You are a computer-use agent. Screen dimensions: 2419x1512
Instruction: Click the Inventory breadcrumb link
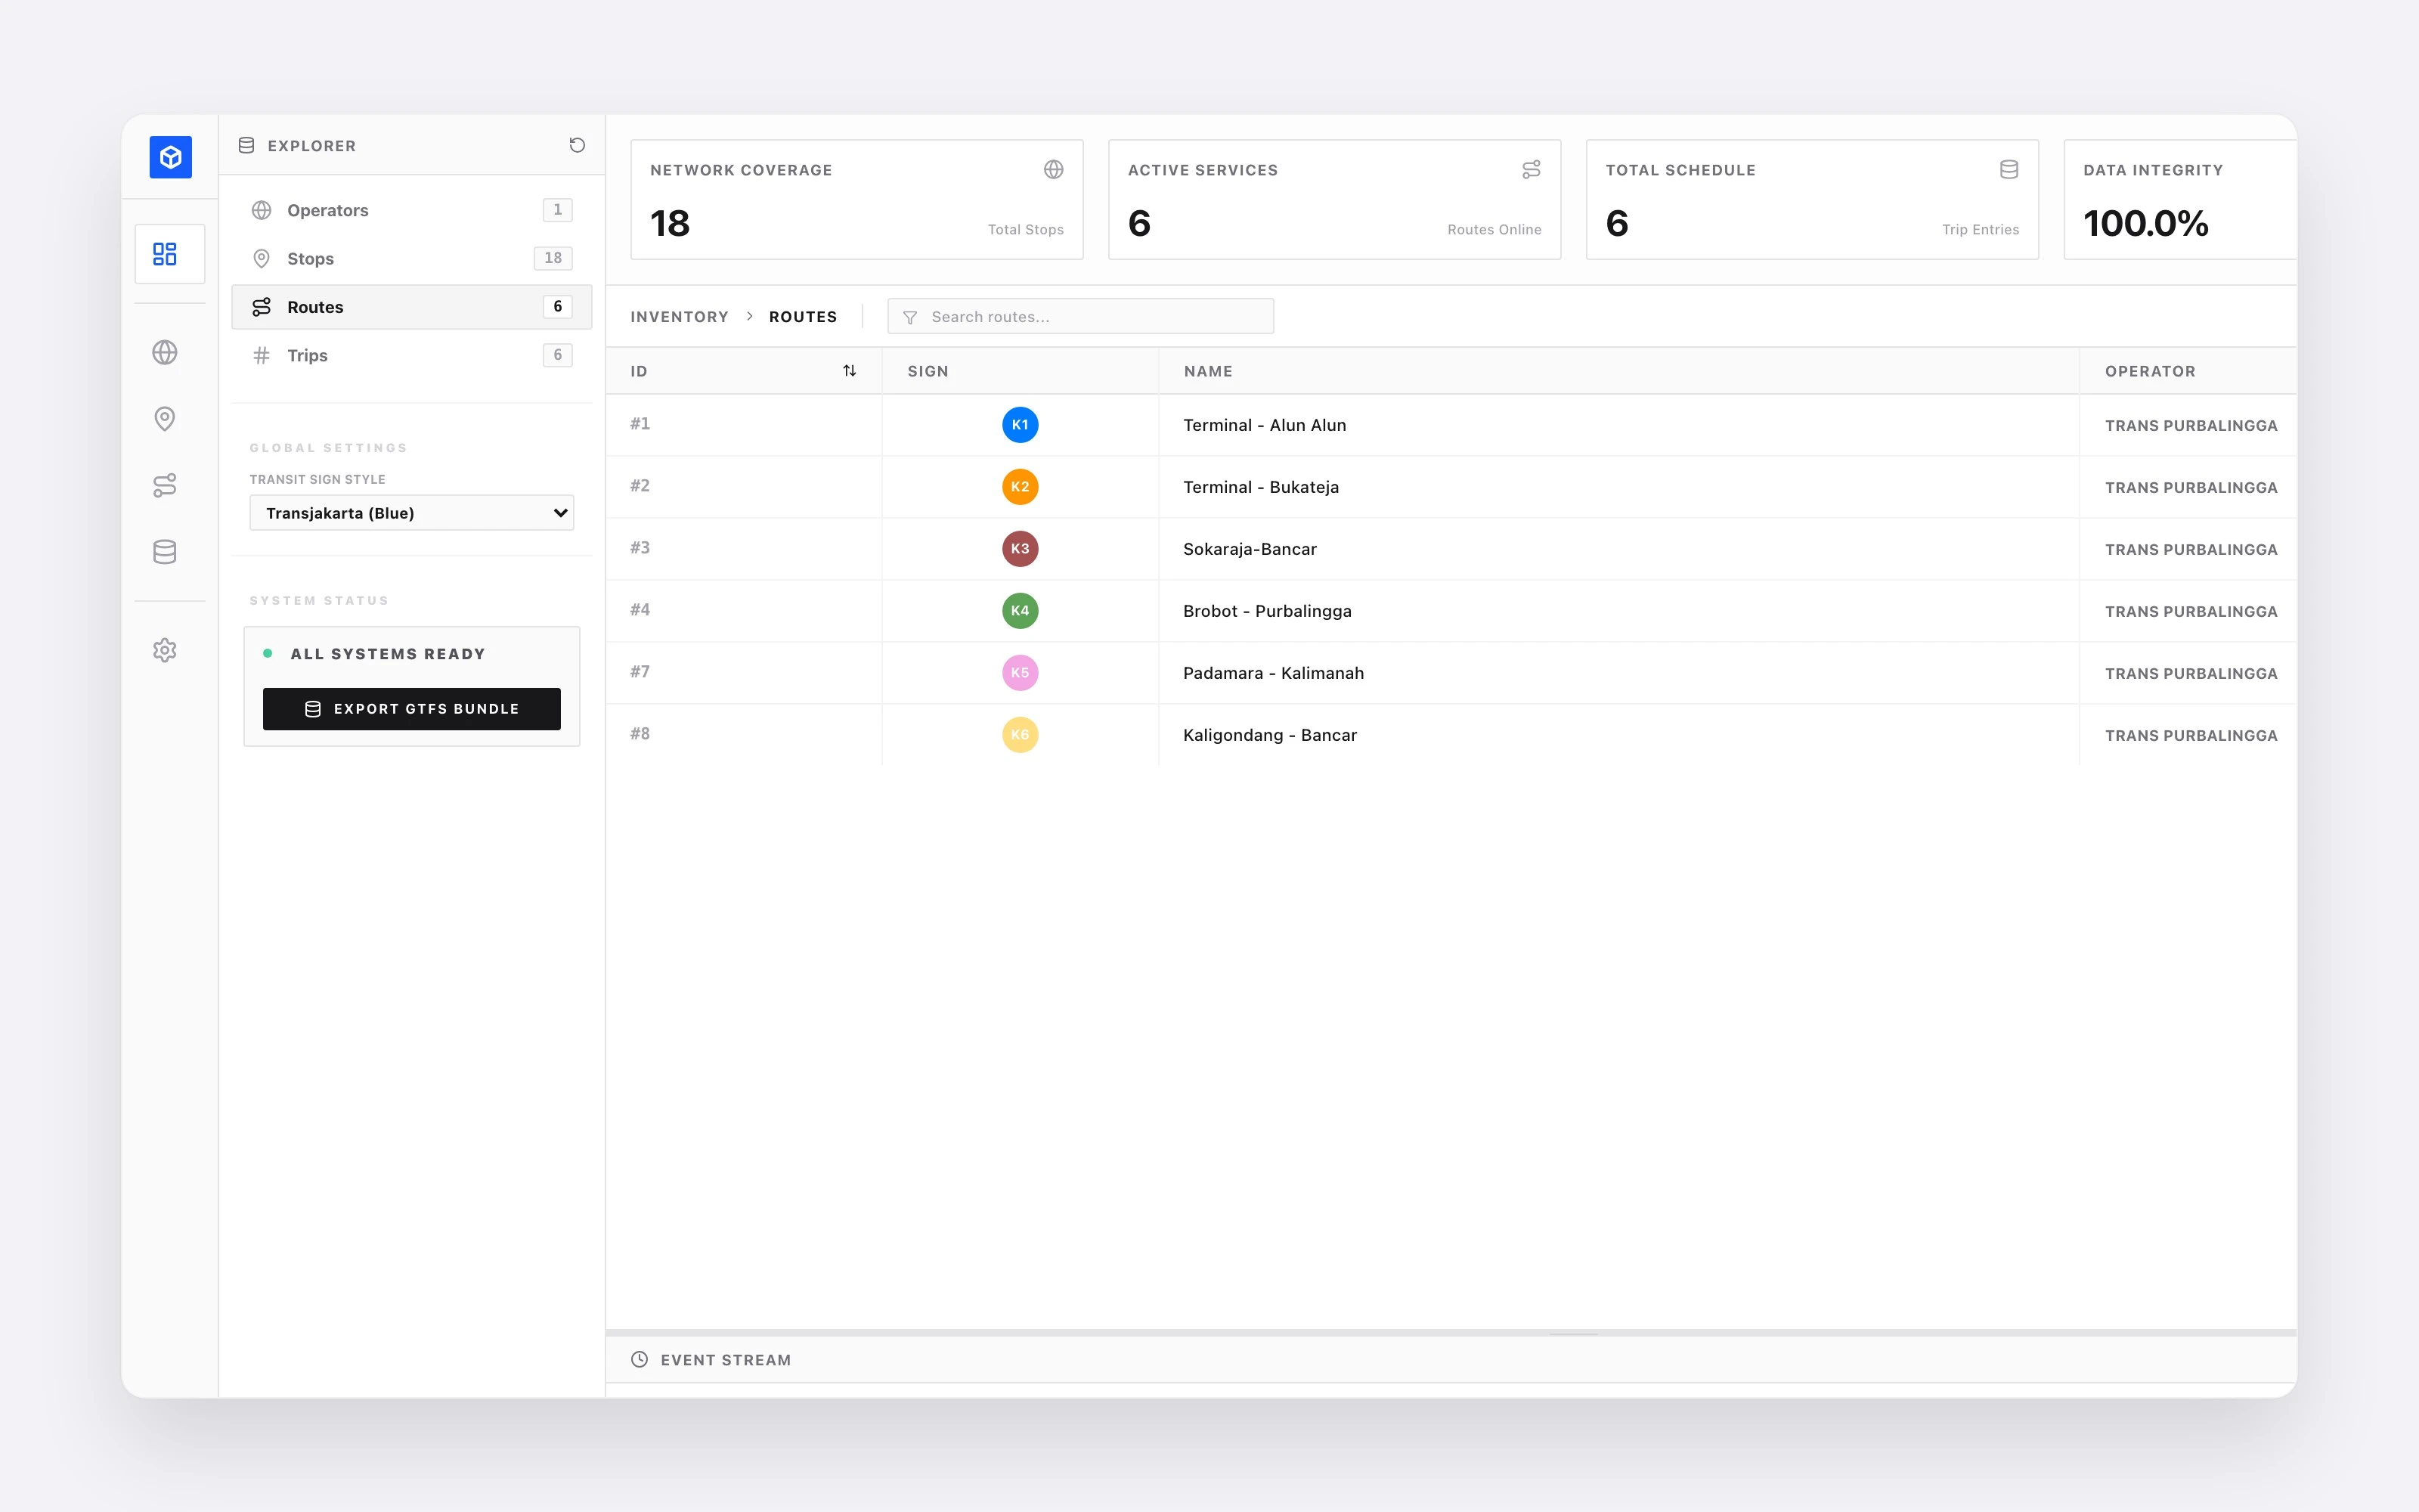(679, 317)
